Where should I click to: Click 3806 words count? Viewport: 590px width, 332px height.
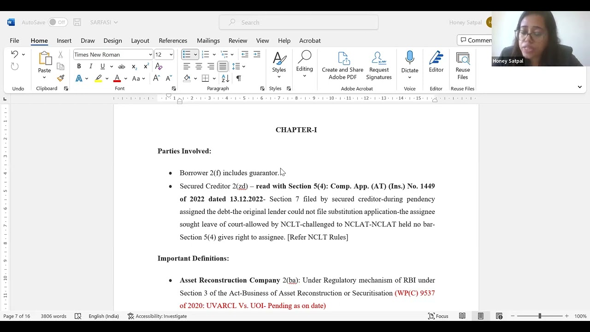click(53, 316)
